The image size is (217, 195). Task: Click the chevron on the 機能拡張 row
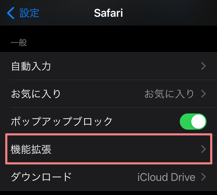(203, 149)
